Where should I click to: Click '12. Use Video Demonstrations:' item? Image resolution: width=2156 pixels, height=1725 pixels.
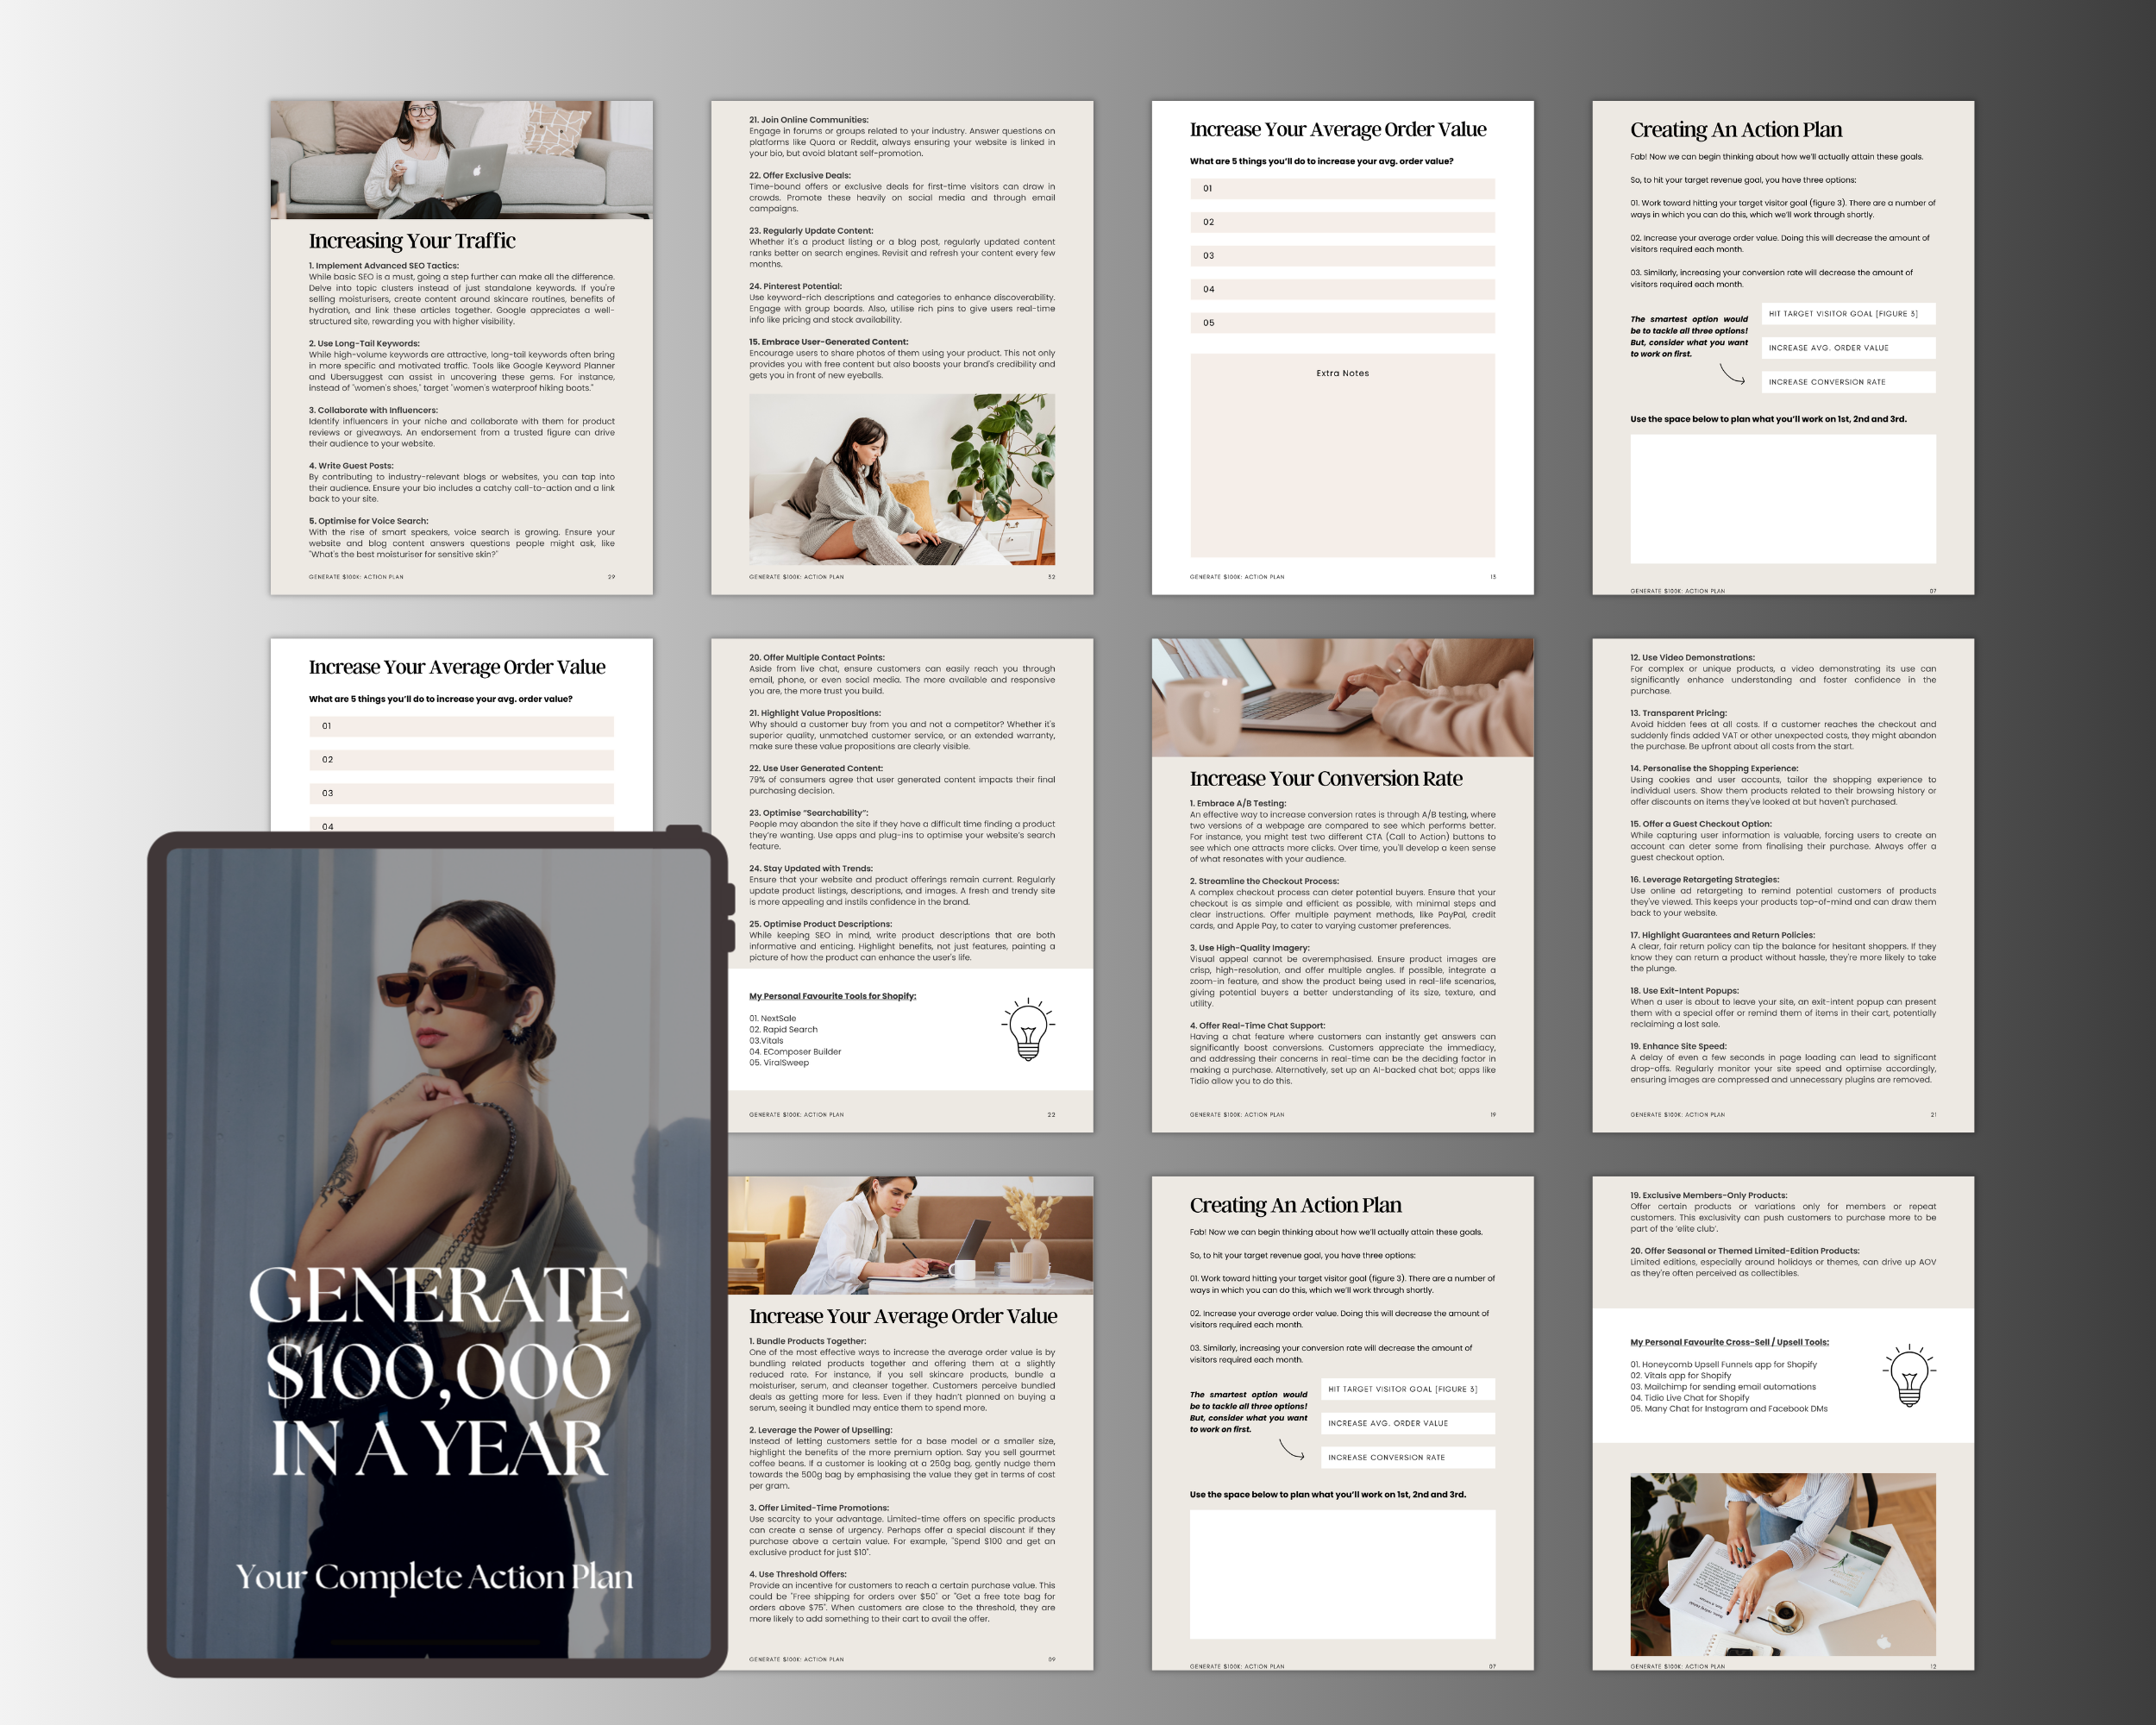click(x=1692, y=658)
